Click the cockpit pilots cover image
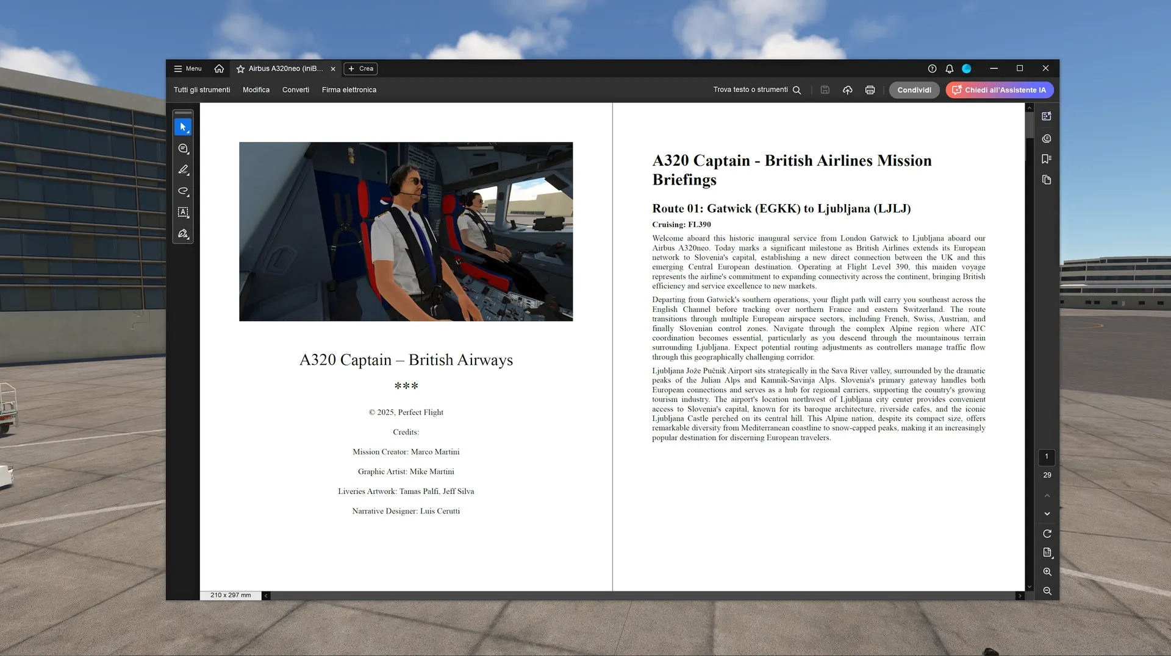This screenshot has width=1171, height=656. (x=406, y=231)
